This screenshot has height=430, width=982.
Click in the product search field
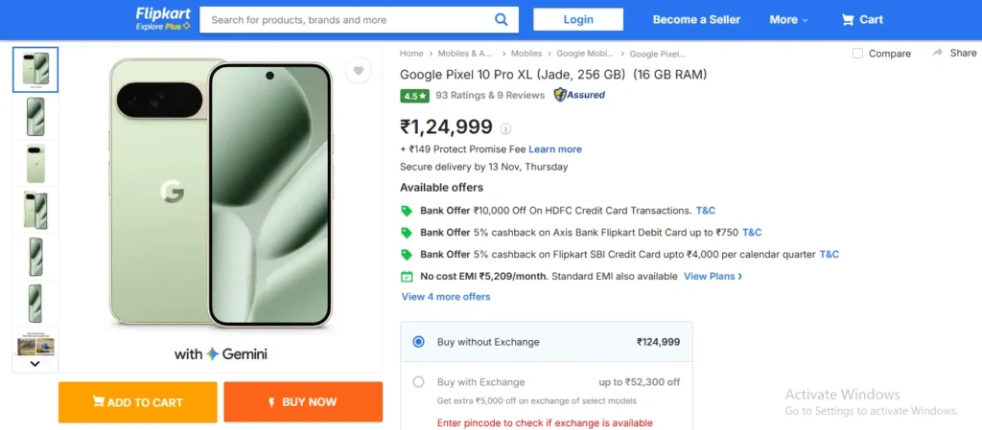pos(345,19)
